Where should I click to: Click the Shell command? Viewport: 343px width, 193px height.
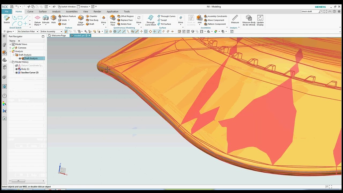pyautogui.click(x=62, y=24)
